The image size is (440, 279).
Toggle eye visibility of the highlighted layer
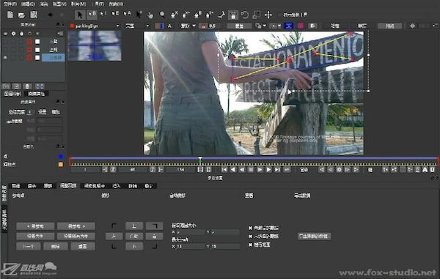pyautogui.click(x=5, y=57)
